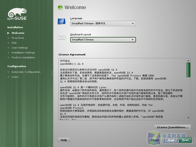Click license scrollbar down arrow
Viewport: 196px width, 147px height.
188,118
